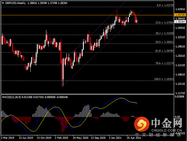This screenshot has height=141, width=187.
Task: Click the GBPUSD,Weekly chart title
Action: 16,3
